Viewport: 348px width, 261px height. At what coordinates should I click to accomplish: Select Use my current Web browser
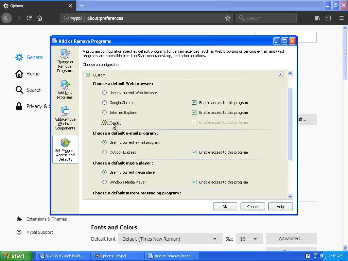pos(104,93)
